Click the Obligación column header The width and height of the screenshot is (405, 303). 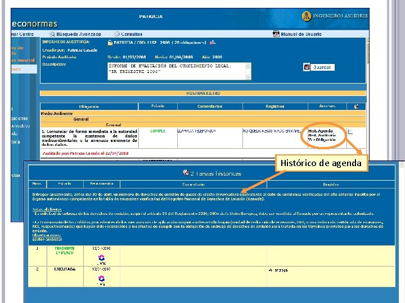(x=89, y=107)
